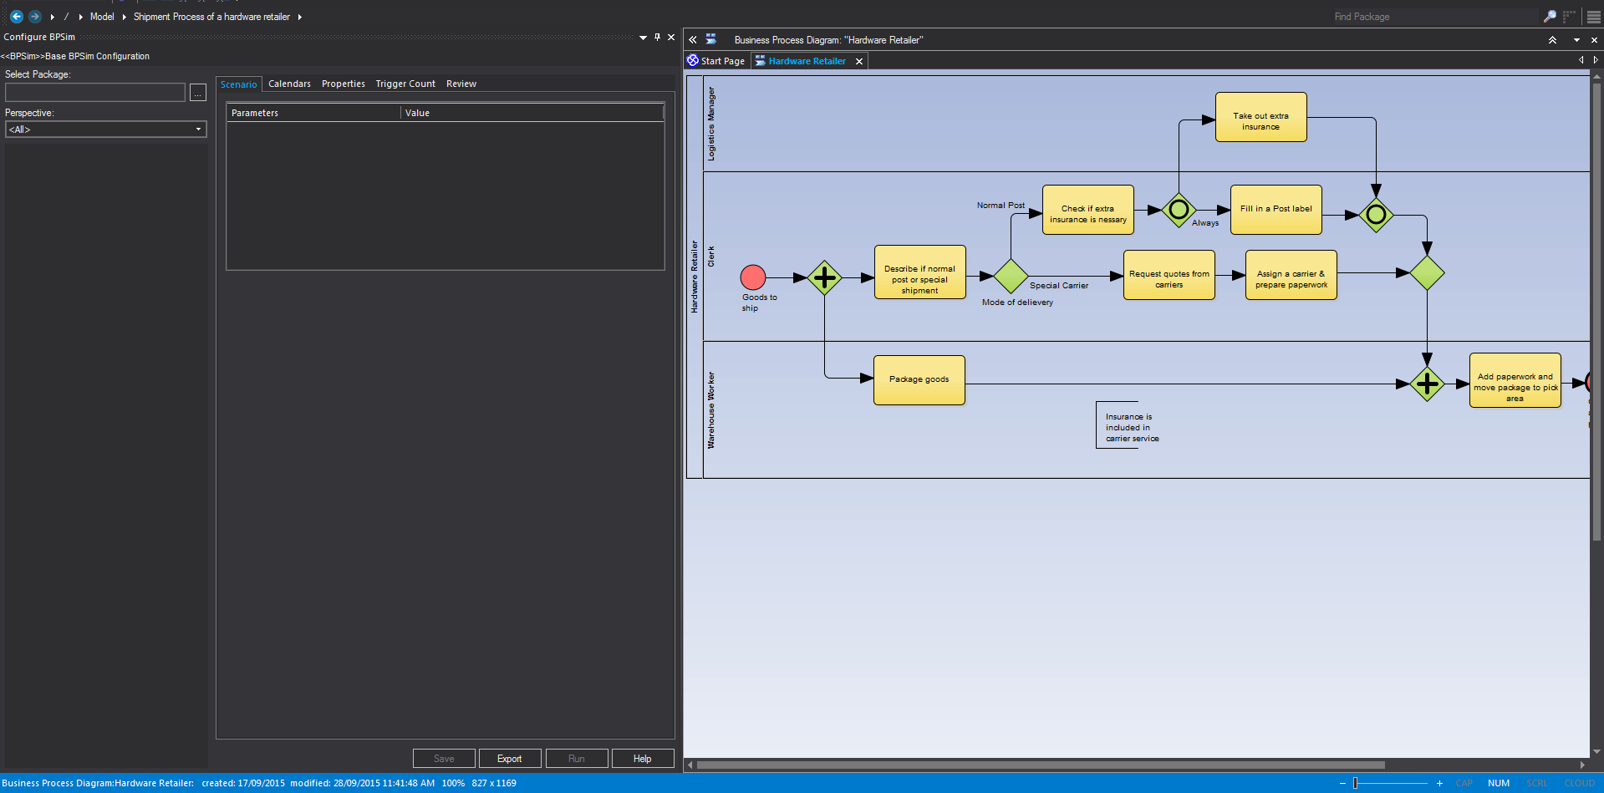
Task: Open the Perspective dropdown
Action: click(x=105, y=130)
